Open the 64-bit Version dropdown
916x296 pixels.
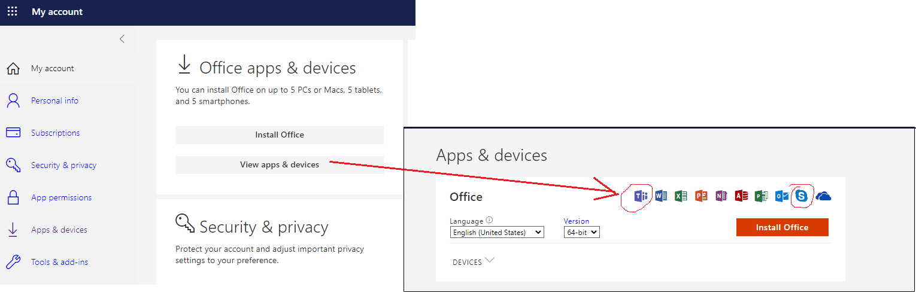click(581, 232)
